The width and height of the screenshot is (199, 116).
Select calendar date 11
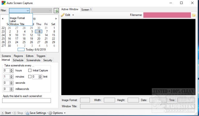click(24, 35)
